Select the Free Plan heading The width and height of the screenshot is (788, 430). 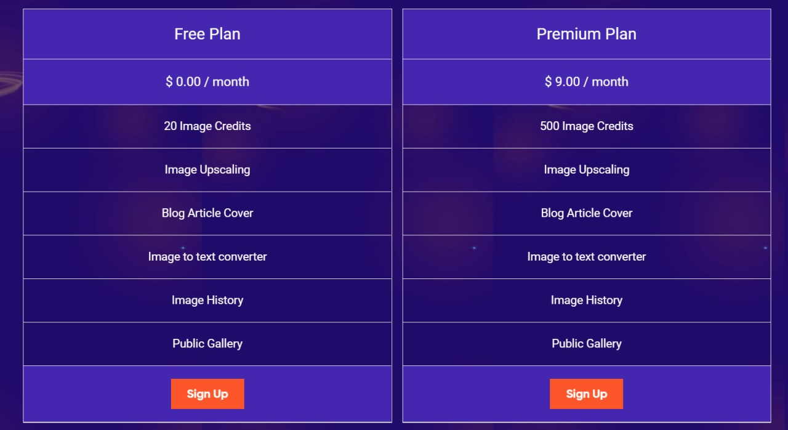[207, 34]
